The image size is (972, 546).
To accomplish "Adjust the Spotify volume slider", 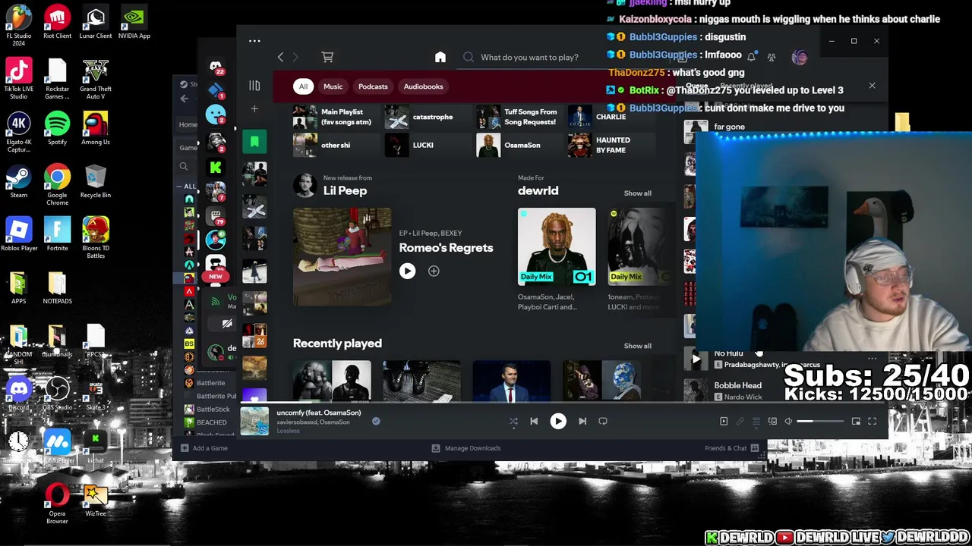I will pos(820,421).
